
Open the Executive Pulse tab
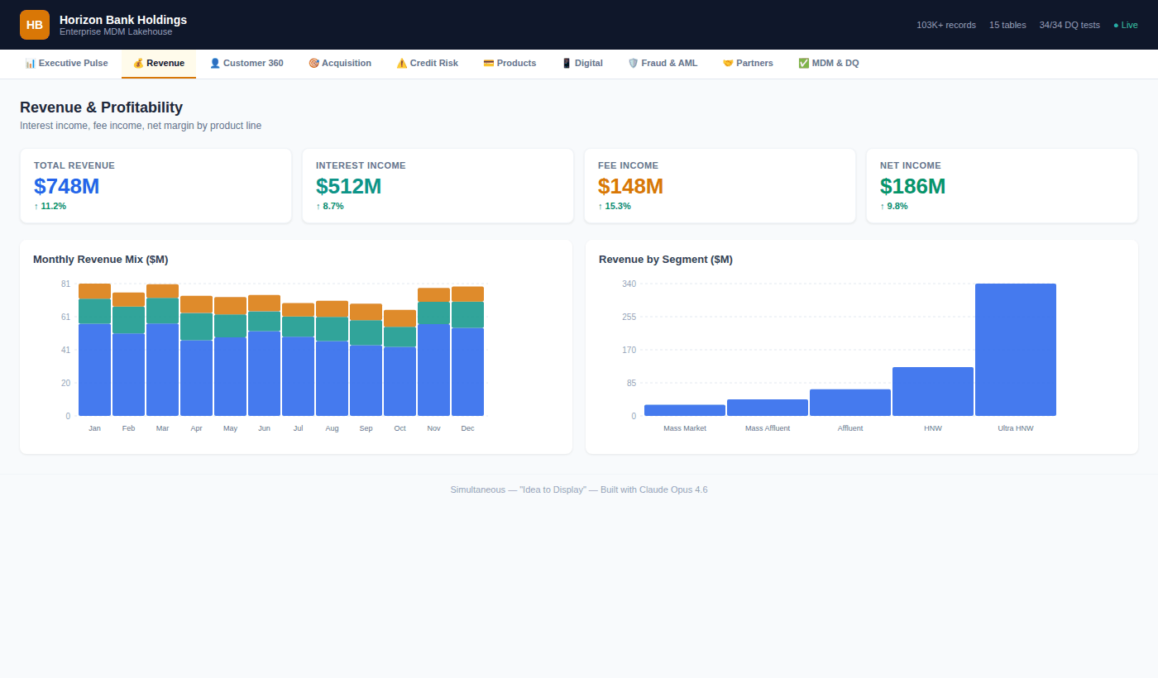[x=66, y=64]
